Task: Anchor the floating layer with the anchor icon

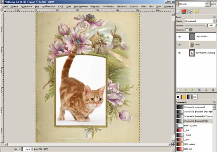Action: click(206, 90)
